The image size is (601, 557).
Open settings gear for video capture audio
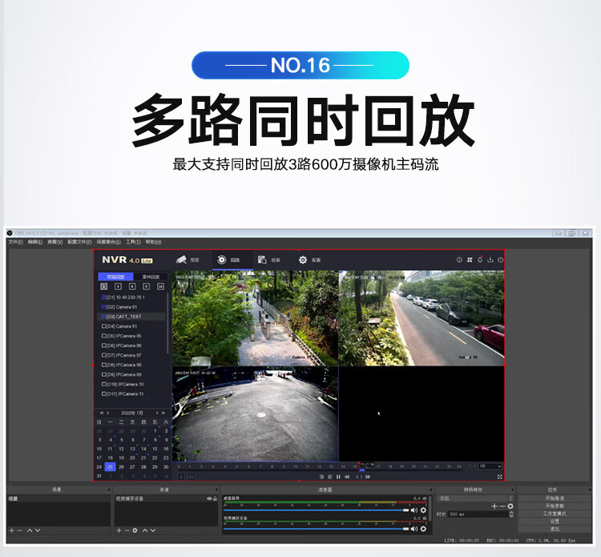(423, 528)
